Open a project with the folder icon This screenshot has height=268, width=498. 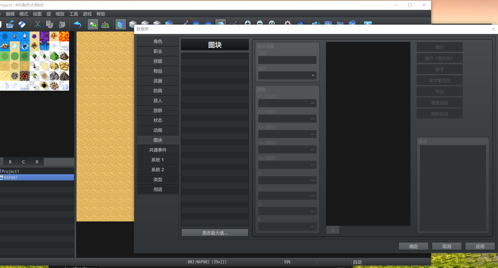tap(10, 24)
